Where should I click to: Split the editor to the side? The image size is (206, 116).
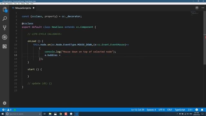[x=197, y=8]
